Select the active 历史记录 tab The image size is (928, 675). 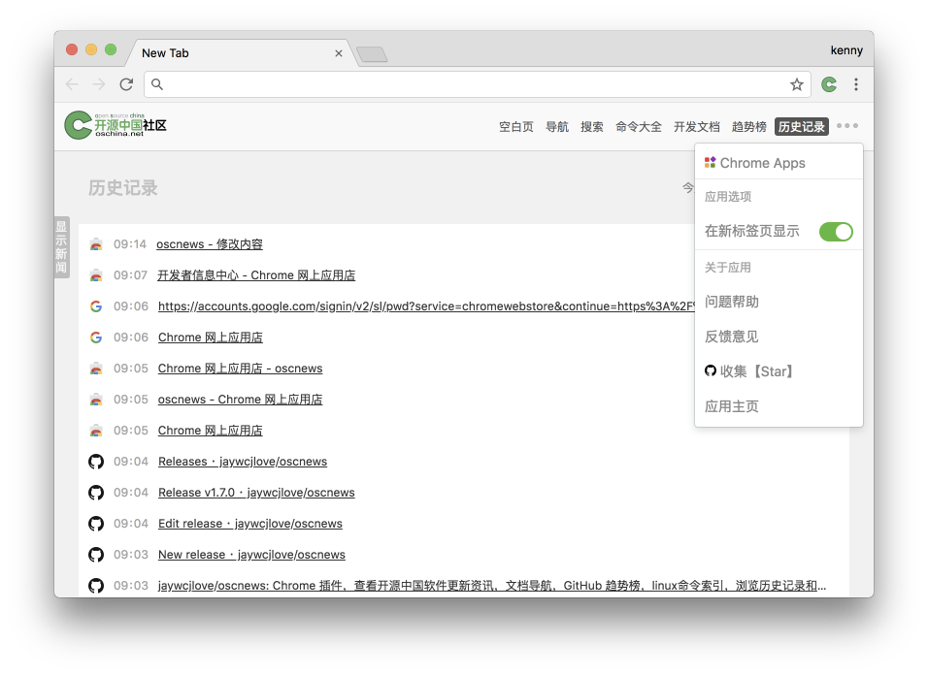802,126
